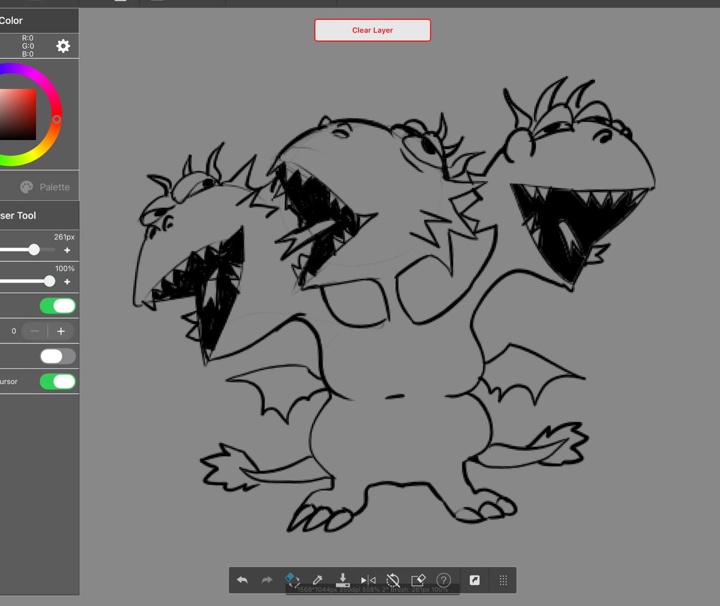Enable the switched-off gray toggle
Screen dimensions: 720x606
[x=58, y=356]
